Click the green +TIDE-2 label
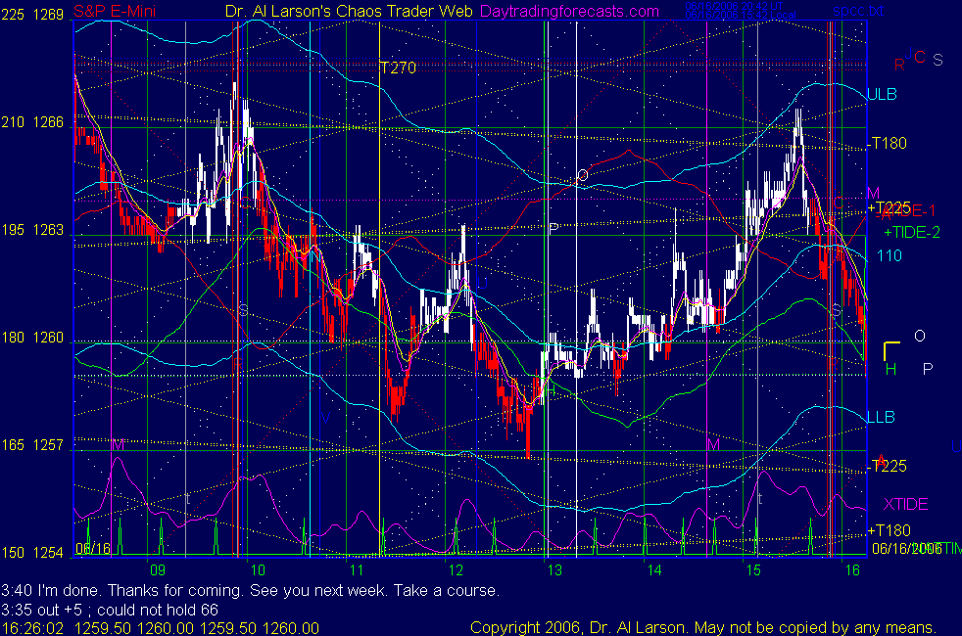 tap(912, 232)
